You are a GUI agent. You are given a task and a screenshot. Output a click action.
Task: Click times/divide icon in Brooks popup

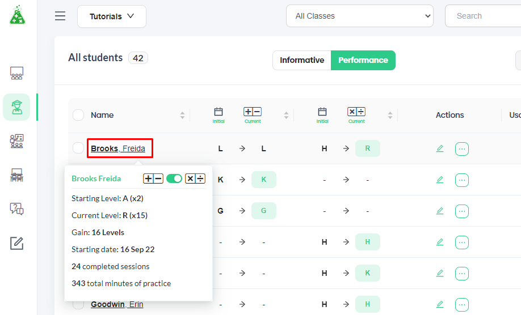(x=195, y=178)
